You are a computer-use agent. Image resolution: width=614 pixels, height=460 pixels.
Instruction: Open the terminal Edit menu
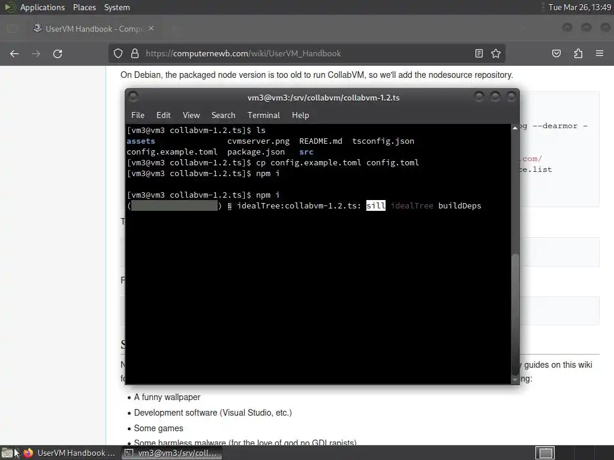coord(163,116)
